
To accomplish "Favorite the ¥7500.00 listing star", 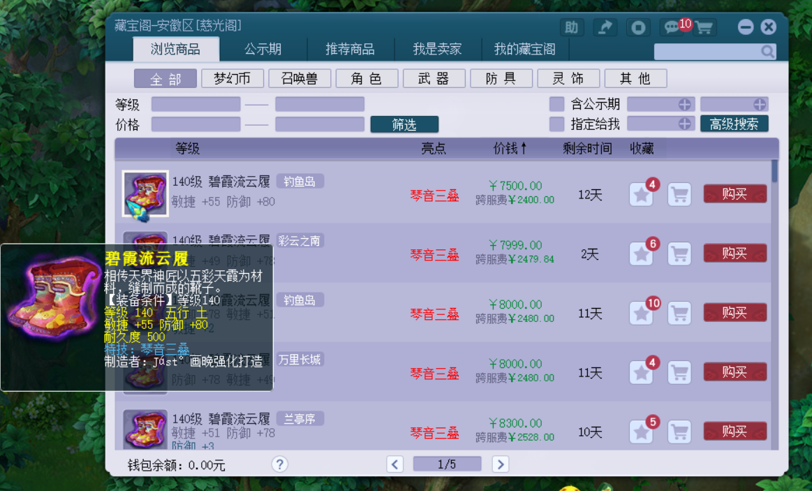I will click(x=641, y=195).
